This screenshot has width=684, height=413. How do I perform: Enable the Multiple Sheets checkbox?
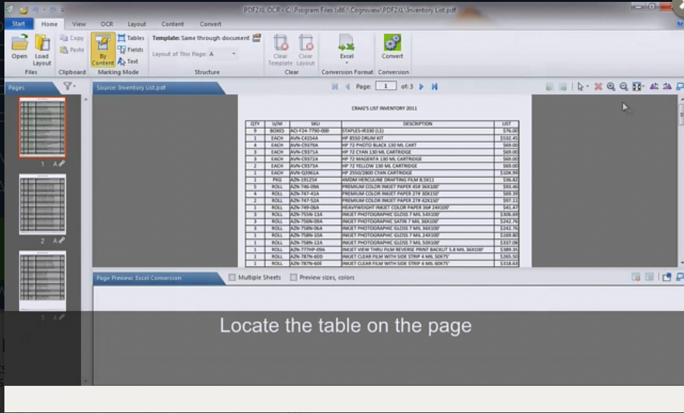point(232,277)
